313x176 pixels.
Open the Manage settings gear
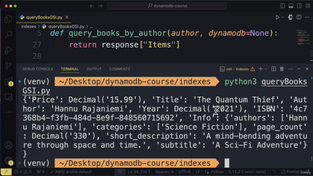pos(9,161)
